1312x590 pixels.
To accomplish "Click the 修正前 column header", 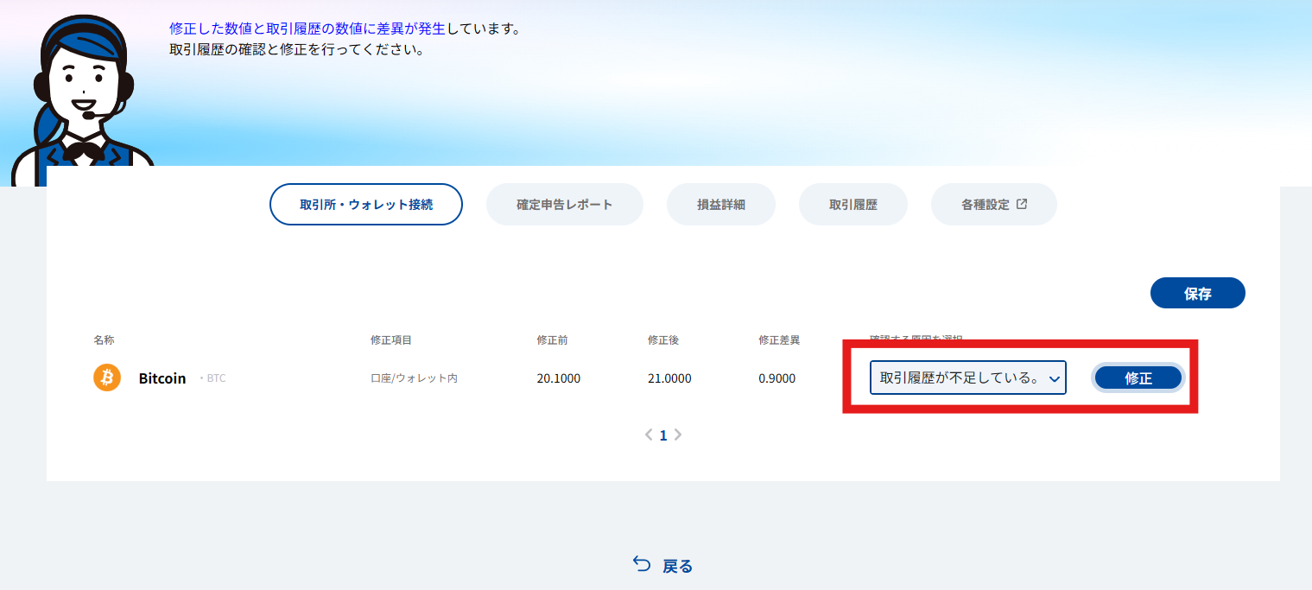I will click(552, 340).
